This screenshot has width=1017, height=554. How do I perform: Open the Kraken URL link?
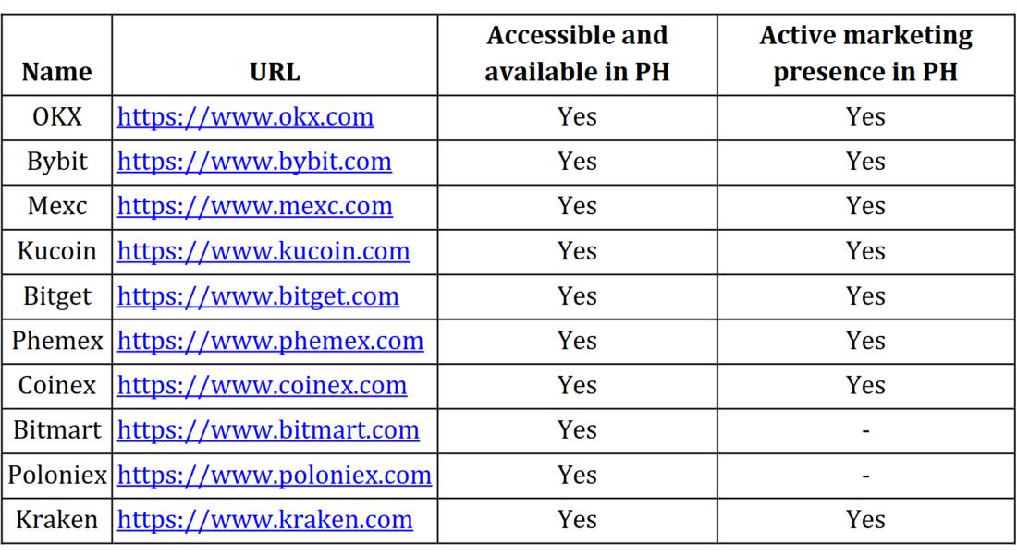click(264, 520)
